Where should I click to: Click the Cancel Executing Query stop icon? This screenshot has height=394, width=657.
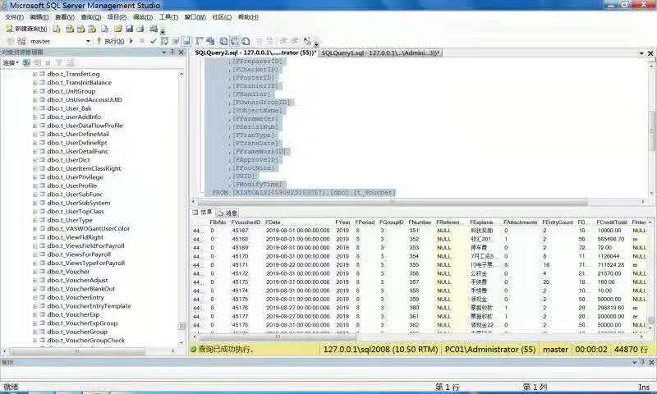pyautogui.click(x=142, y=41)
